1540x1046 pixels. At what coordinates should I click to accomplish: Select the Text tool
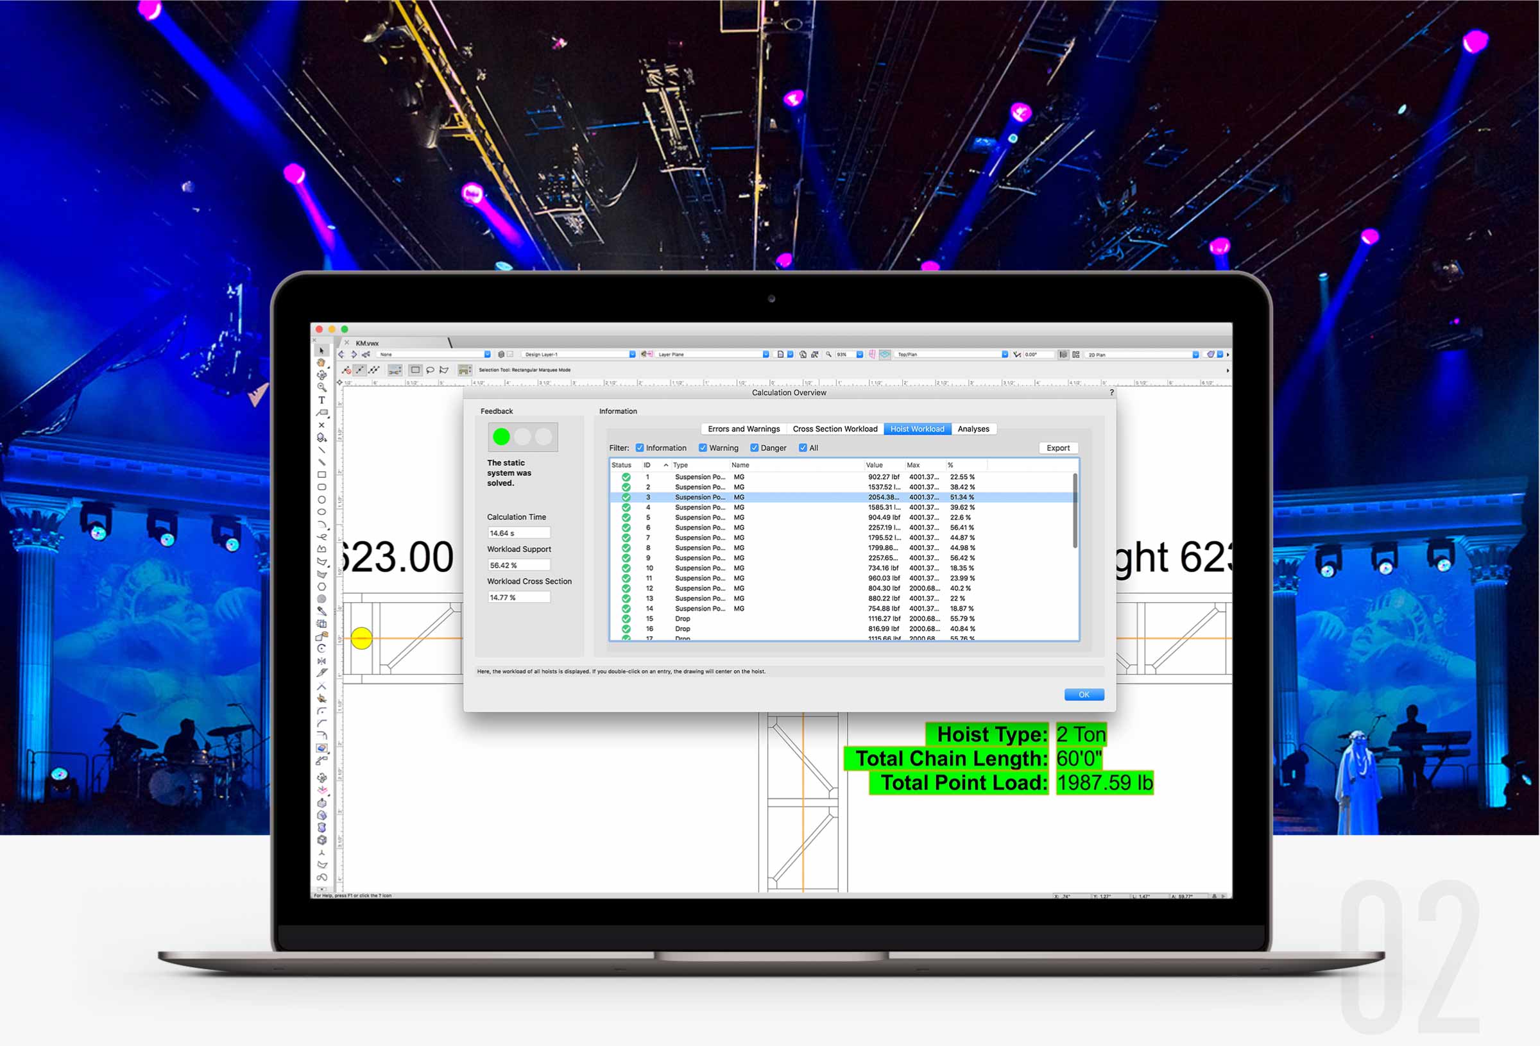tap(321, 400)
